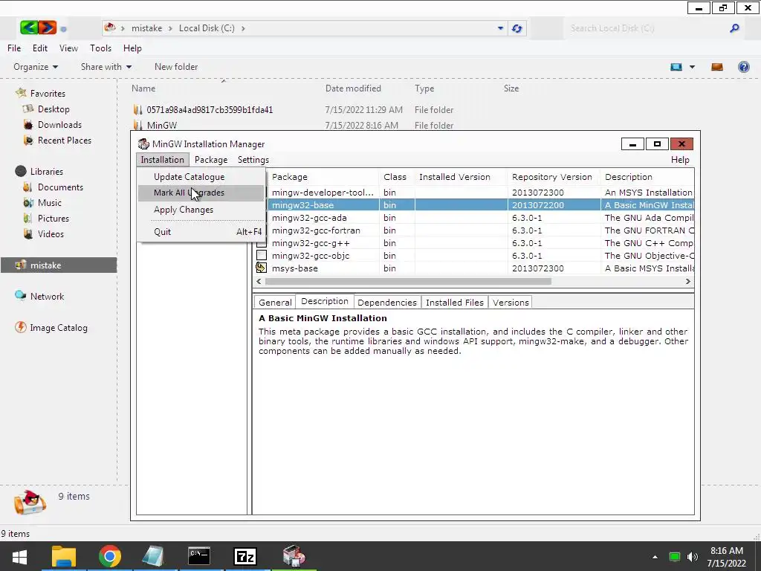The height and width of the screenshot is (571, 761).
Task: Open Documents library
Action: [60, 187]
